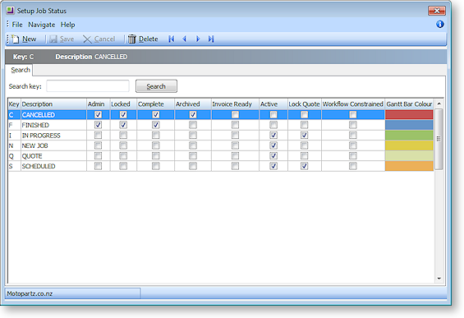
Task: Go to the first record arrow
Action: point(172,39)
